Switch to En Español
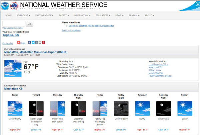 [x=8, y=43]
